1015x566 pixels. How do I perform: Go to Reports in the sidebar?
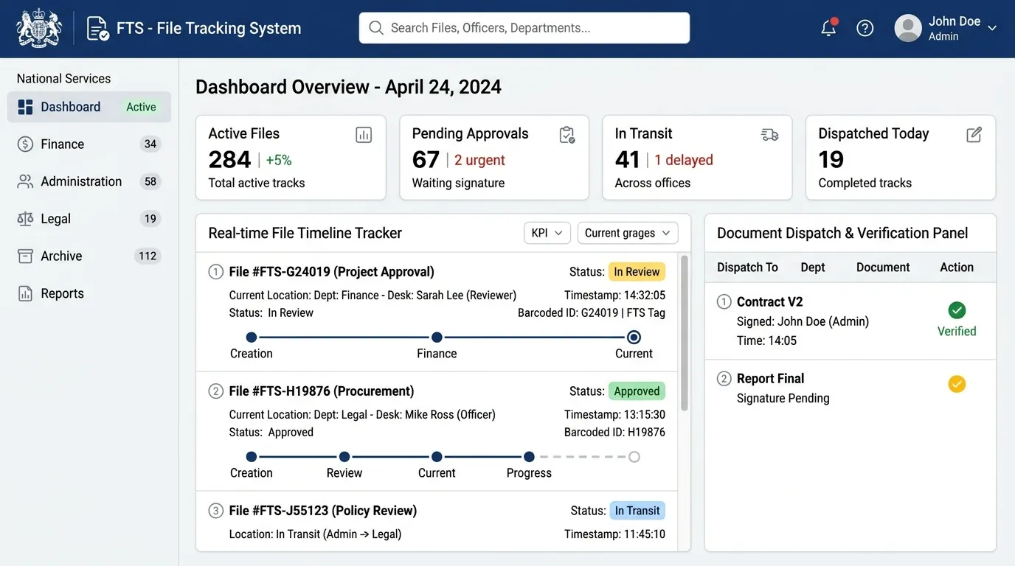click(x=89, y=293)
